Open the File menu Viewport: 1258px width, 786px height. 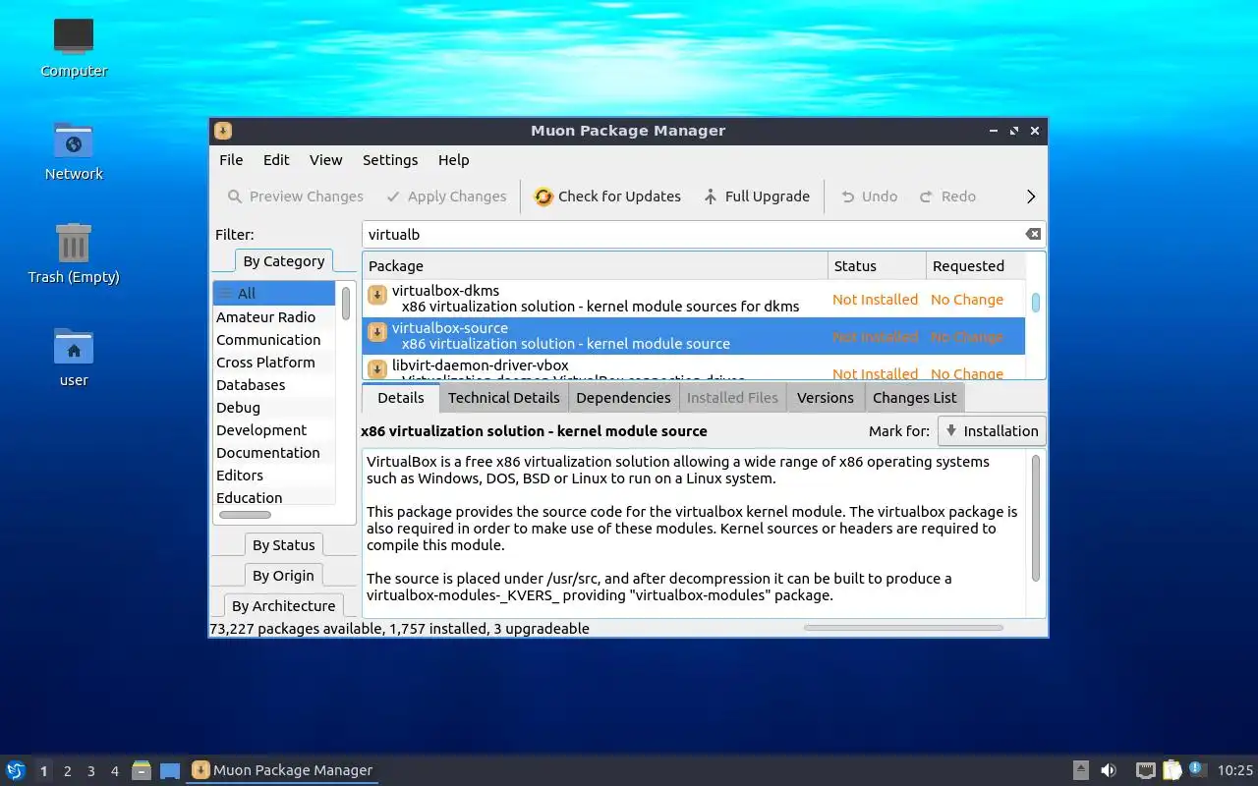tap(231, 160)
